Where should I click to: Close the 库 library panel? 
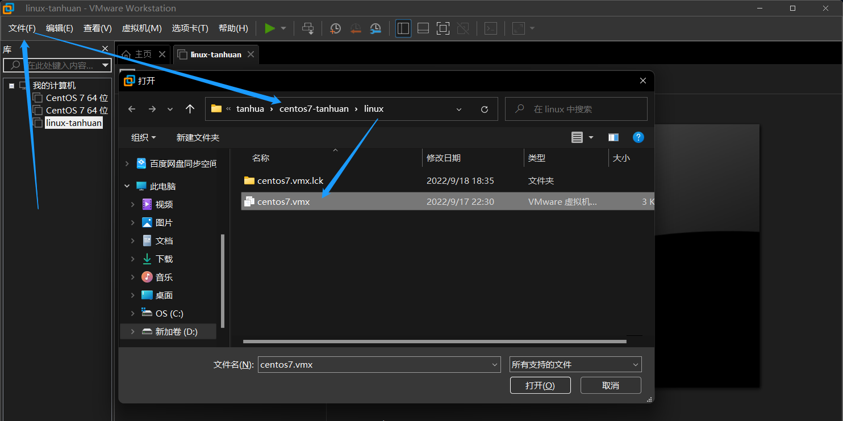tap(105, 49)
